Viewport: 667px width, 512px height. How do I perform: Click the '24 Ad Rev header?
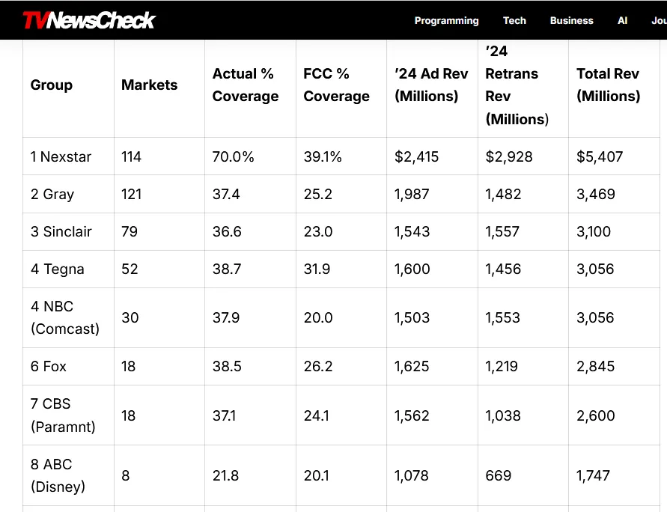pos(431,85)
